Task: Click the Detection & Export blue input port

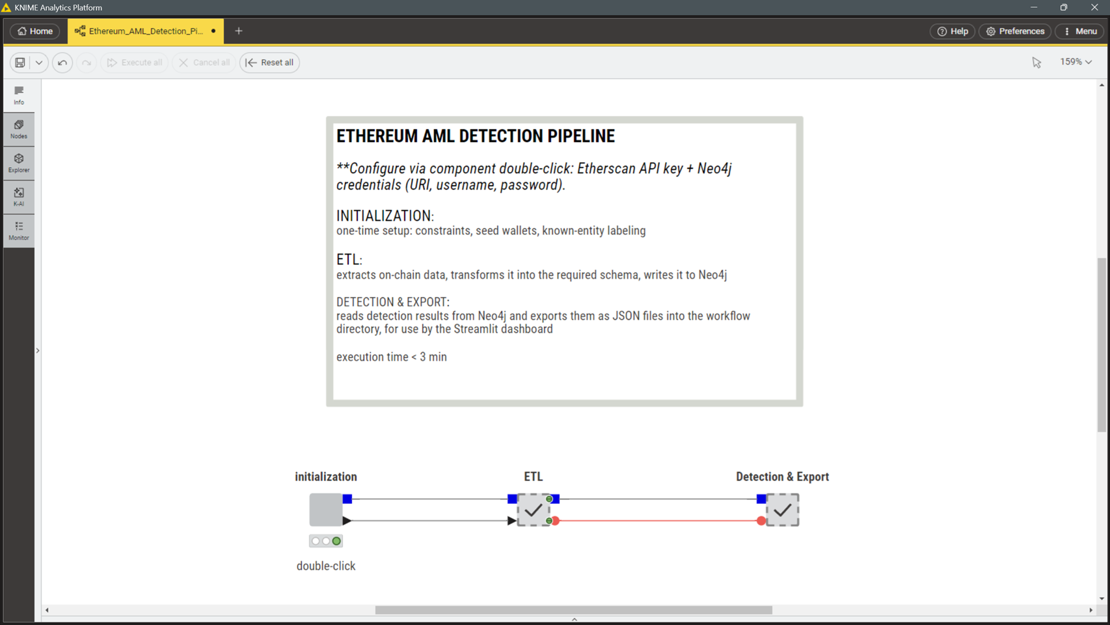Action: (x=761, y=499)
